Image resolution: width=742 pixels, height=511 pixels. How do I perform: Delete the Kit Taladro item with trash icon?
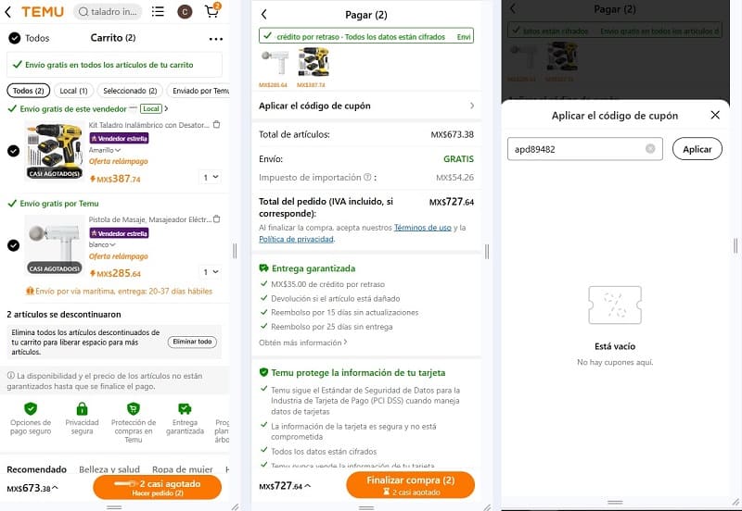(217, 125)
